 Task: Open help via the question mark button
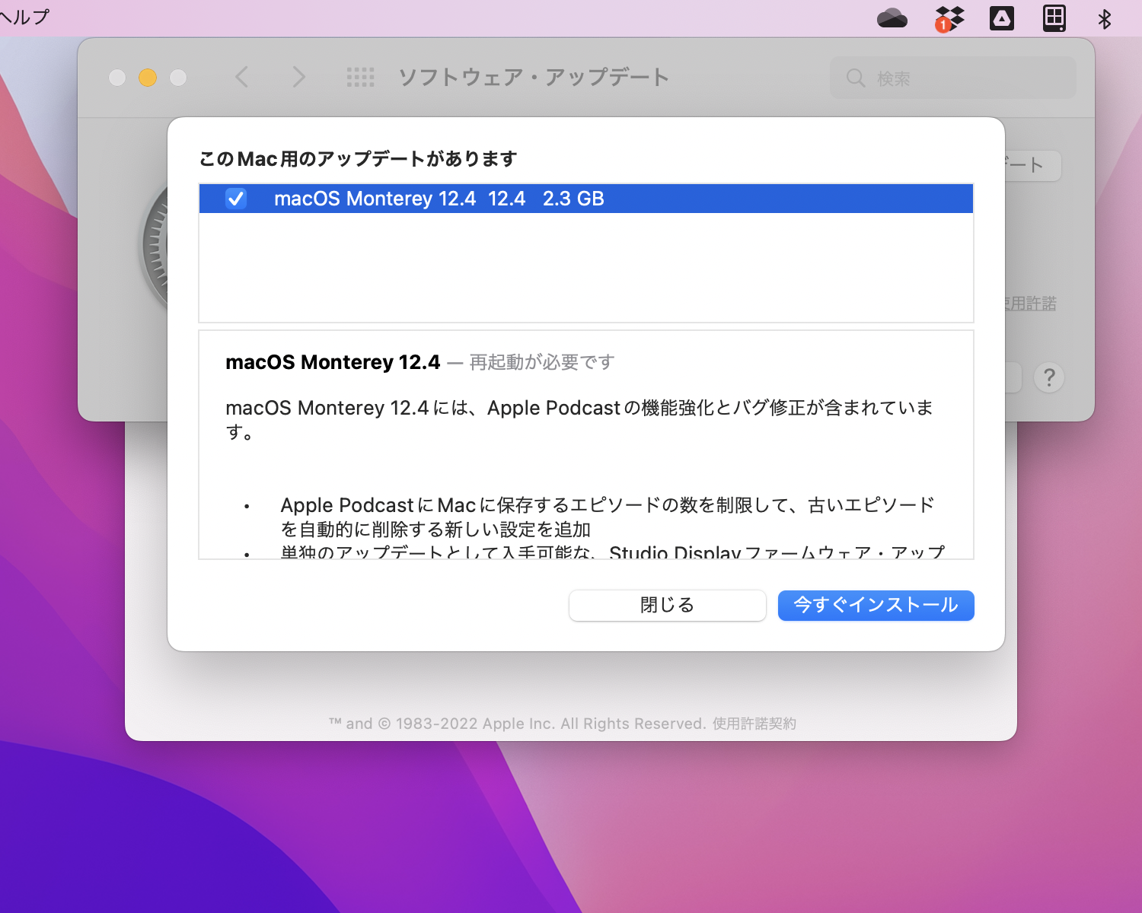[x=1049, y=377]
